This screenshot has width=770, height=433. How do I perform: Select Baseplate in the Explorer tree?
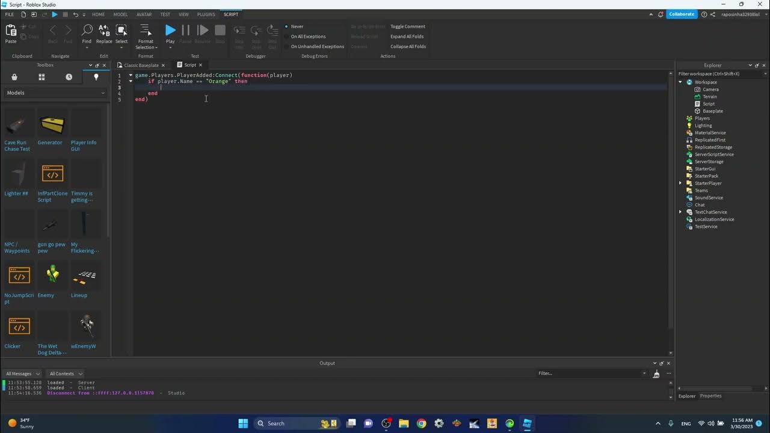pos(712,111)
